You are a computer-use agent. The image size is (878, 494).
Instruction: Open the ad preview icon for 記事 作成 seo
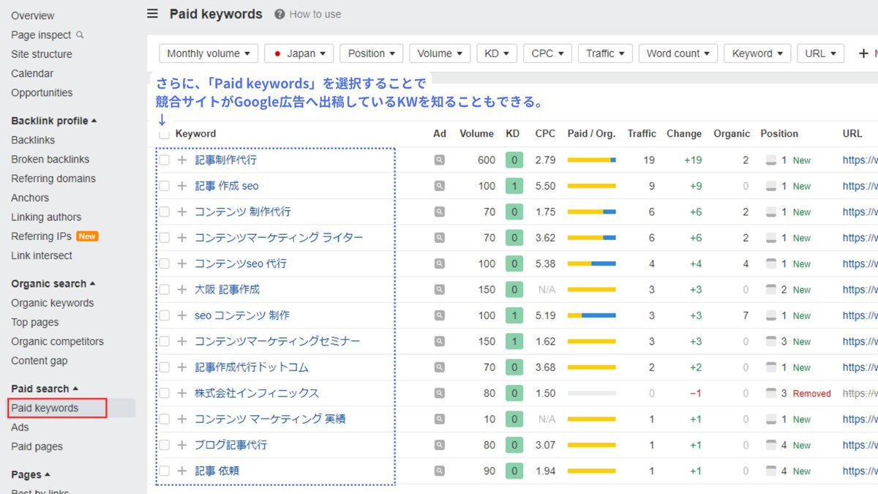439,186
